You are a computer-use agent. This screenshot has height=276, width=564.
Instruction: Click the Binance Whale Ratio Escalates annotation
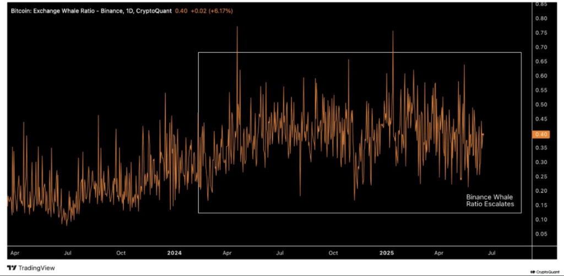490,201
